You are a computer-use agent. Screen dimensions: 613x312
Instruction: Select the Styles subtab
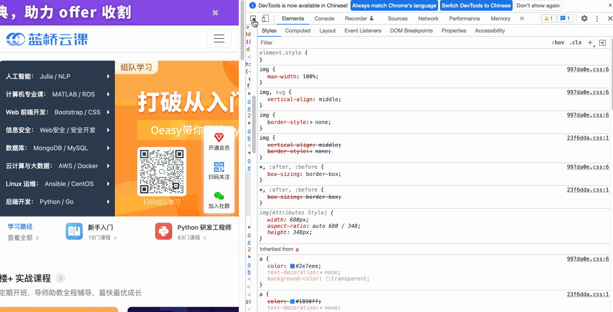(269, 30)
